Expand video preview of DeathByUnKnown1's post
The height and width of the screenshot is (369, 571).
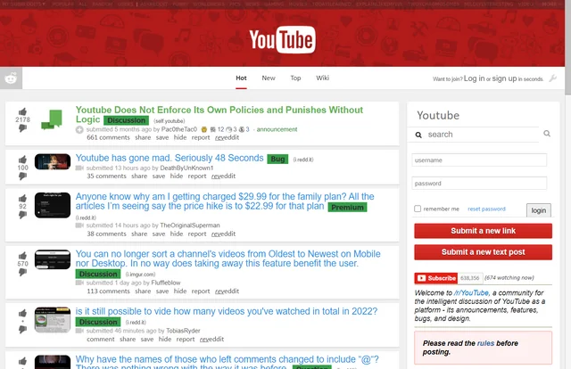[x=79, y=168]
